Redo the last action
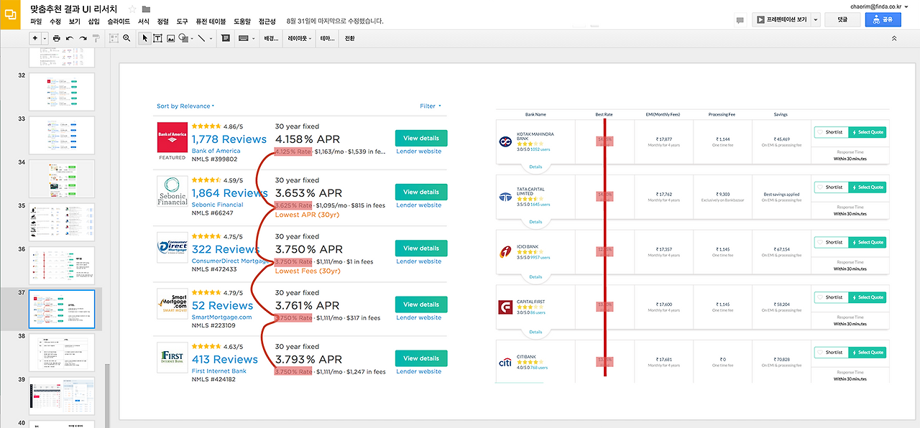 click(83, 38)
